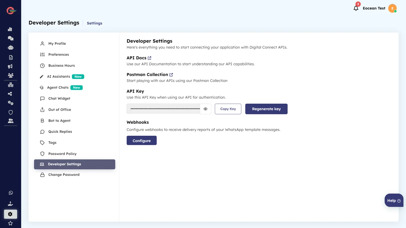Screen dimensions: 406x228
Task: Open the Eocean Test user avatar menu
Action: 392,8
